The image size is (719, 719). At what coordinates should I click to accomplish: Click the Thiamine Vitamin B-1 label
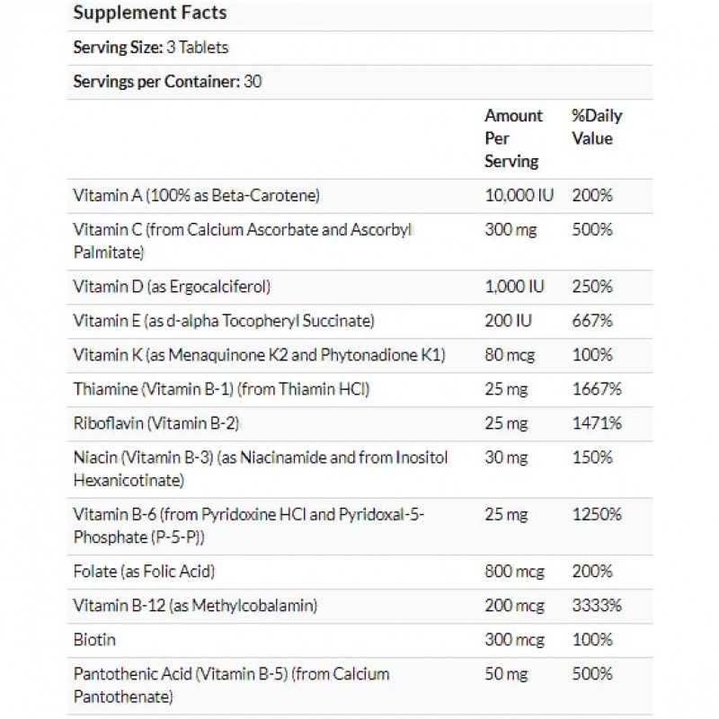click(x=222, y=388)
